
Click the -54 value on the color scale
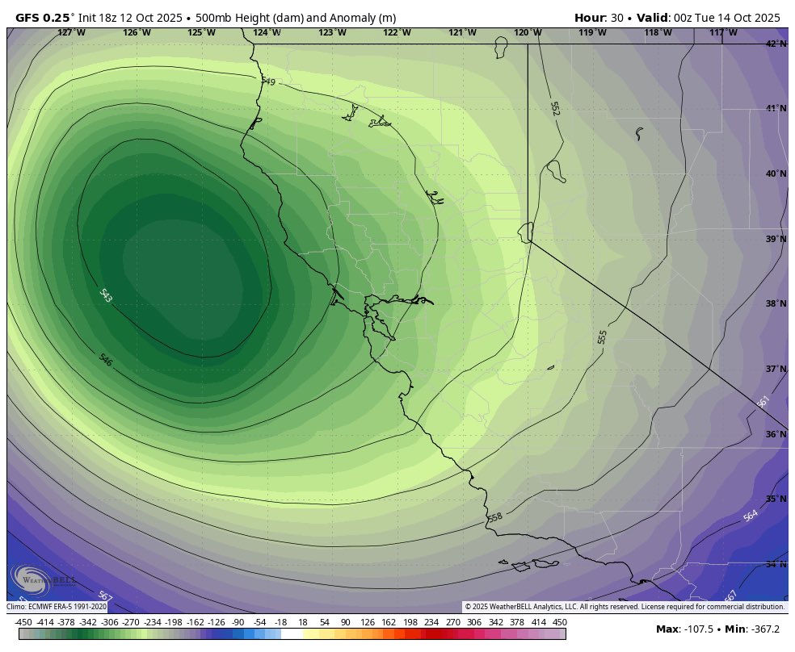(x=259, y=622)
